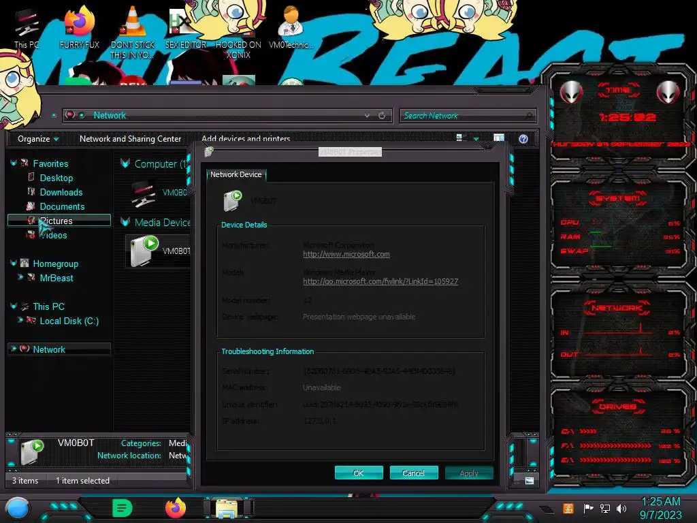
Task: Click the Network address breadcrumb
Action: click(110, 115)
